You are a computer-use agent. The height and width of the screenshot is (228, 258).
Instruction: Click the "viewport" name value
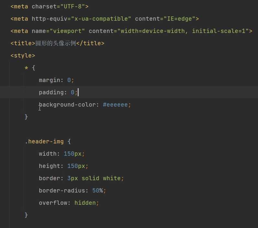tap(67, 31)
